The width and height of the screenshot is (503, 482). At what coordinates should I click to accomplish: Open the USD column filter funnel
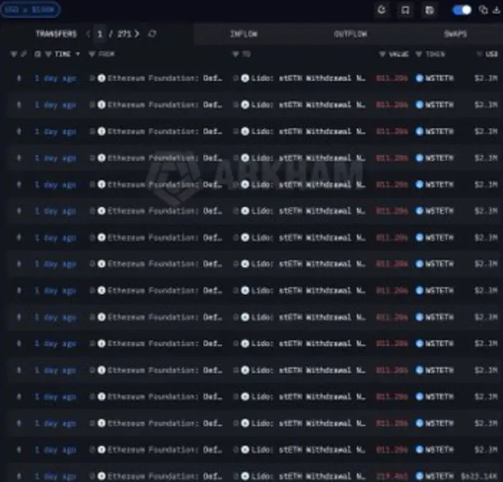pos(479,54)
